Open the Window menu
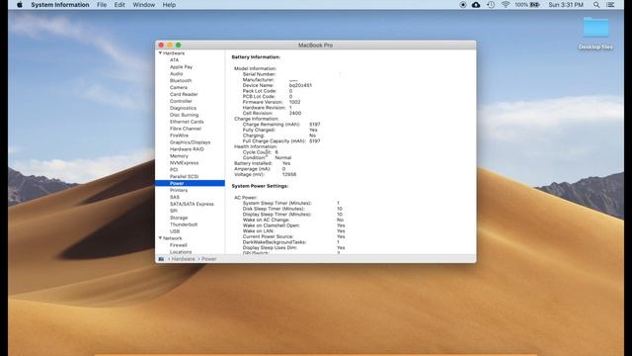The height and width of the screenshot is (356, 632). coord(144,5)
